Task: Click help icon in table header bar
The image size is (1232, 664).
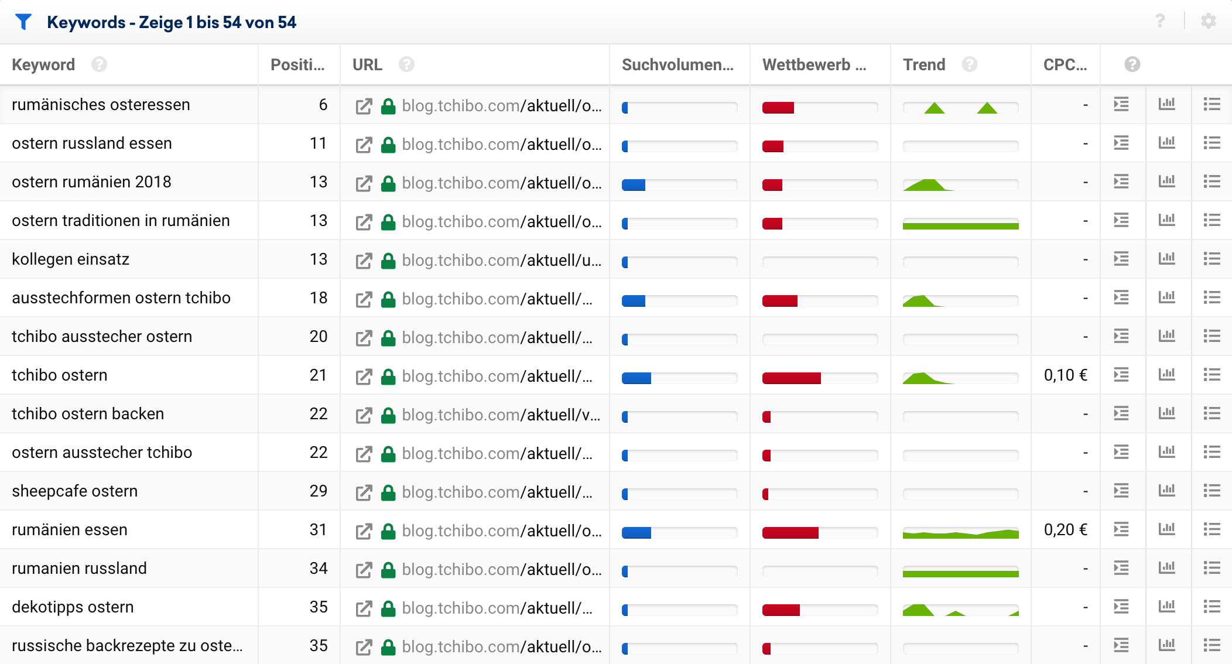Action: pyautogui.click(x=1160, y=22)
